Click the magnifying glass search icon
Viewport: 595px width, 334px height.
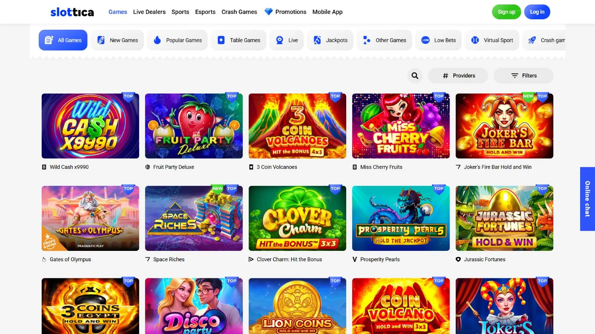pos(415,76)
